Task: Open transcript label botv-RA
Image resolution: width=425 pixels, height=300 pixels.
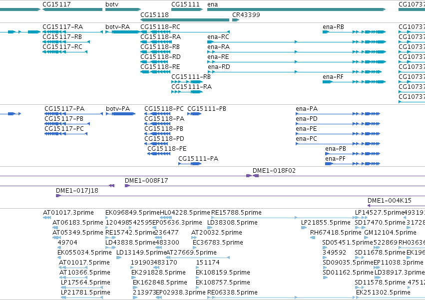Action: click(118, 27)
